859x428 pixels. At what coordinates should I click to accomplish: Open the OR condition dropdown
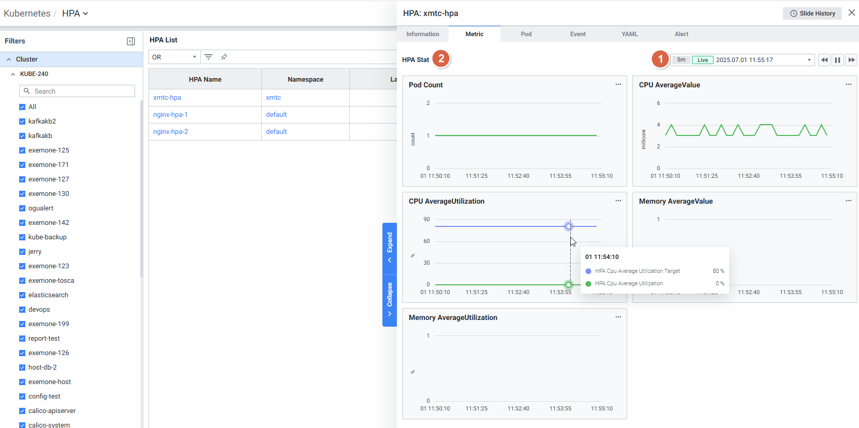[174, 57]
